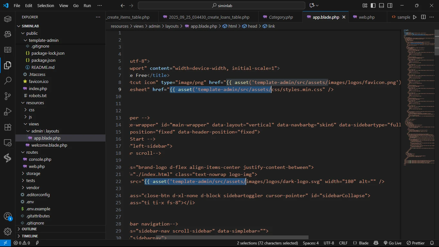Open the Selection menu
Image resolution: width=439 pixels, height=247 pixels.
46,5
